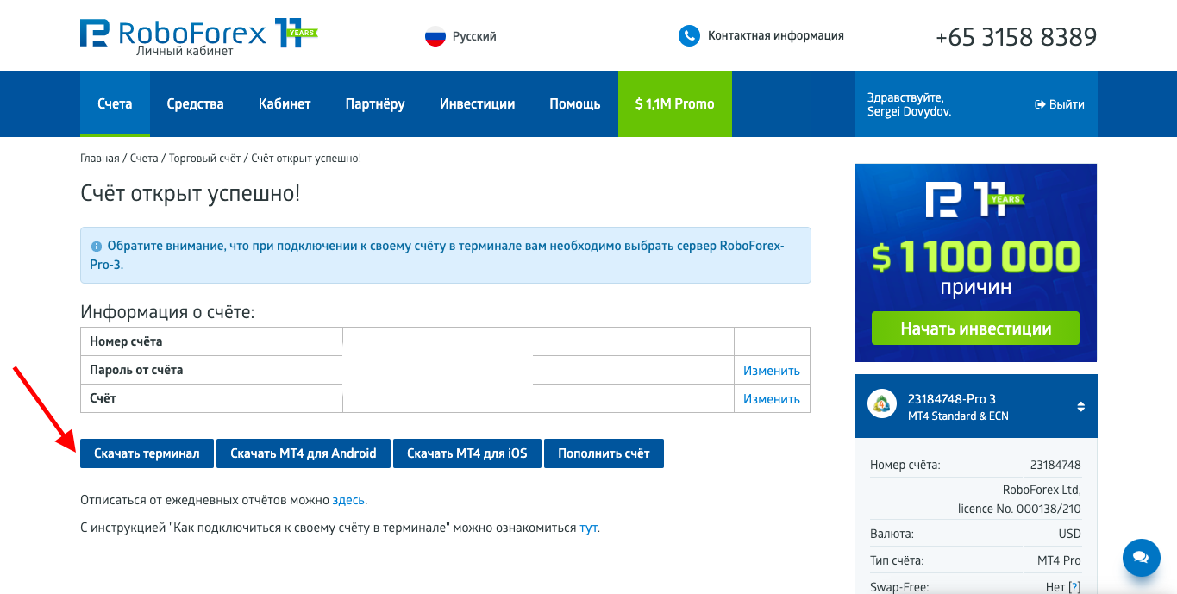Click Скачать MT4 для iOS button

click(x=467, y=453)
